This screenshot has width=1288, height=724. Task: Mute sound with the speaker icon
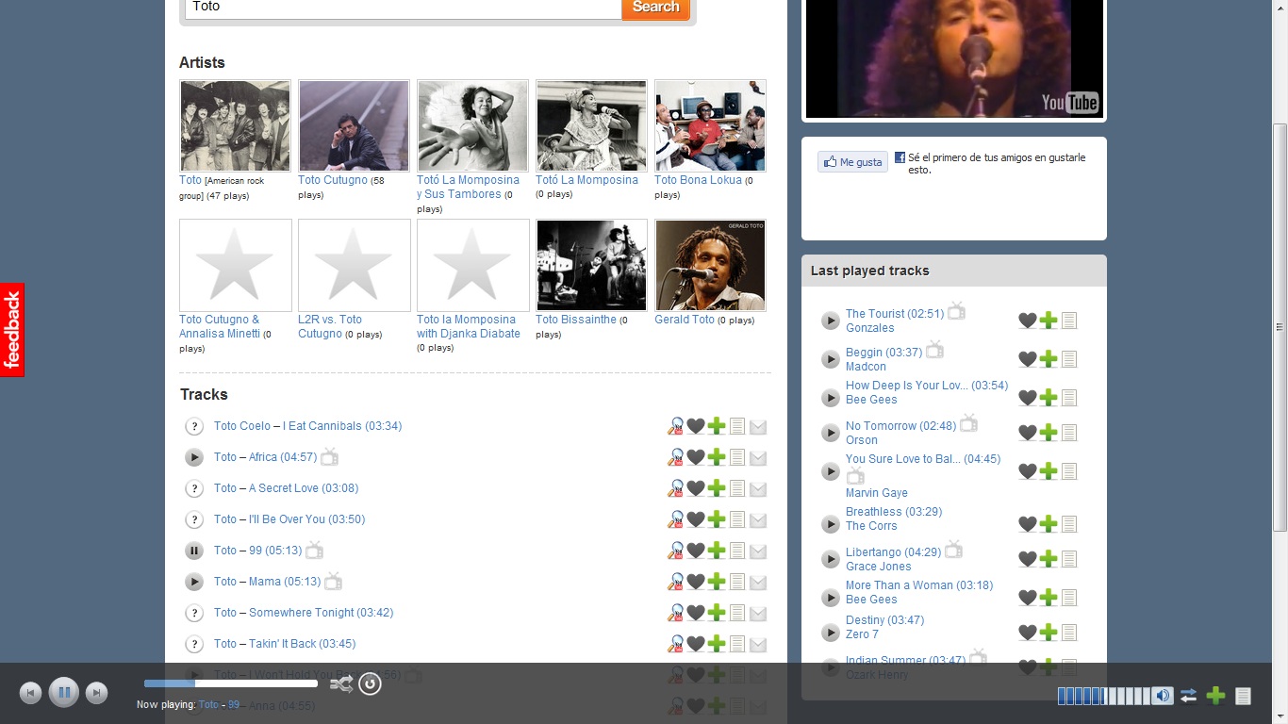[1163, 696]
